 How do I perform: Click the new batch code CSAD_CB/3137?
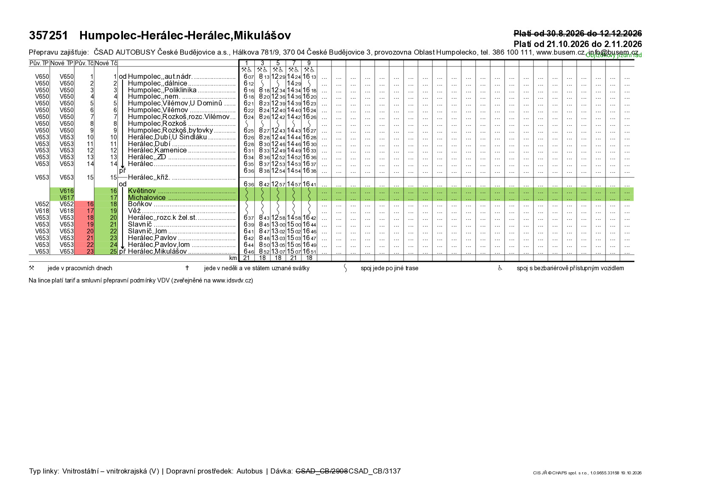click(x=375, y=471)
